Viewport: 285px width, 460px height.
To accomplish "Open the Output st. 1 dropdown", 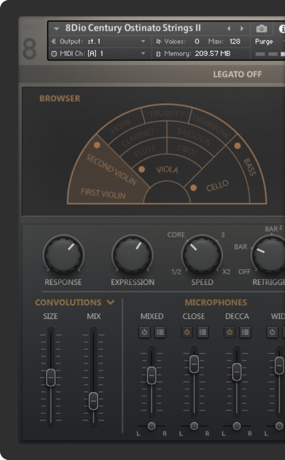I will (x=143, y=41).
